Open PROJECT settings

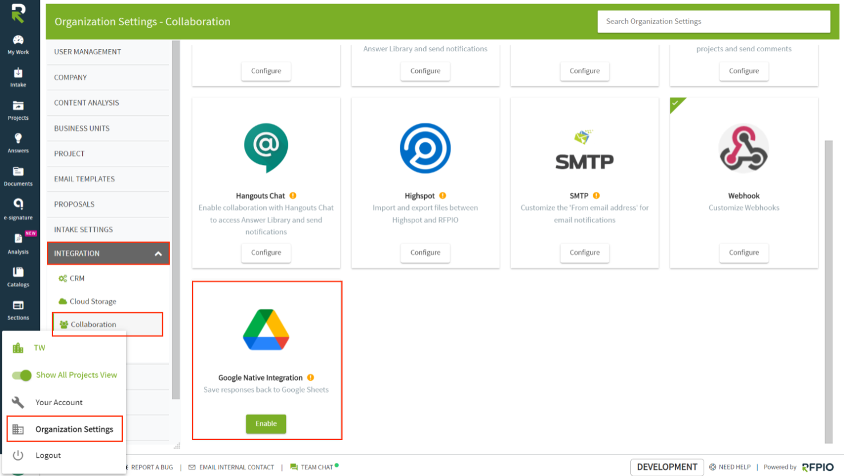click(108, 154)
